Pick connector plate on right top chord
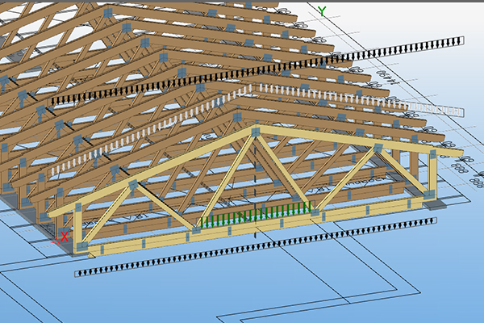The width and height of the screenshot is (484, 323). pyautogui.click(x=378, y=149)
